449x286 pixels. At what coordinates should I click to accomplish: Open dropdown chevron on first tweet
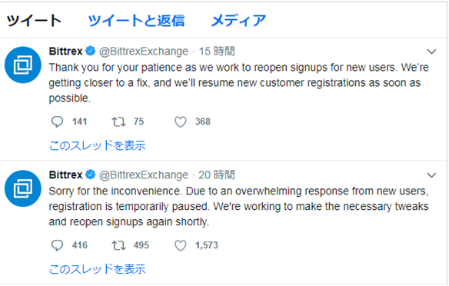coord(431,52)
